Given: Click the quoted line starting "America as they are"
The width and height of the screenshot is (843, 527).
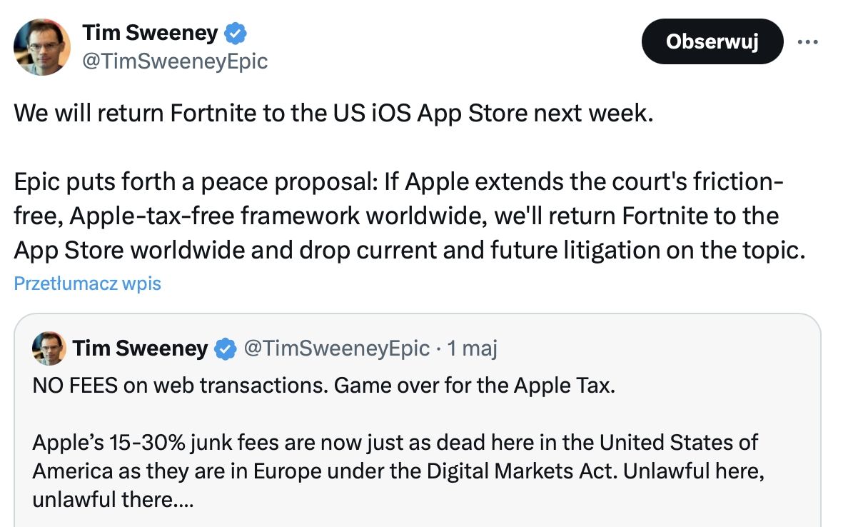Looking at the screenshot, I should [393, 471].
